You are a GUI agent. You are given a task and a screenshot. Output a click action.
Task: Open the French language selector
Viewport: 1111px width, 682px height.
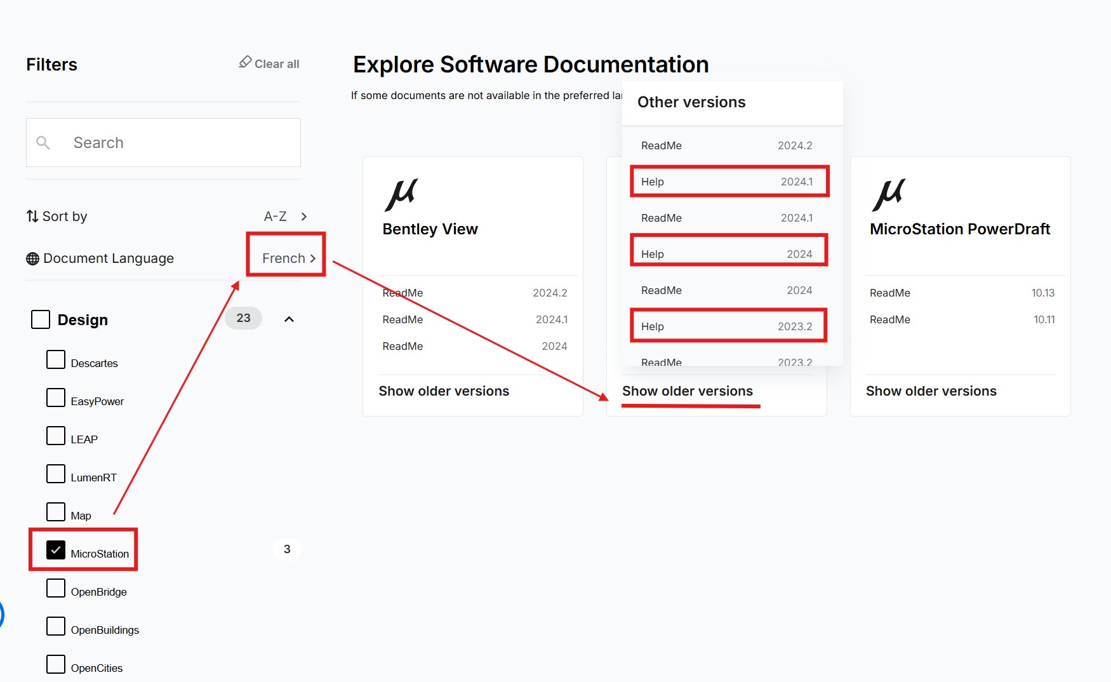[289, 258]
